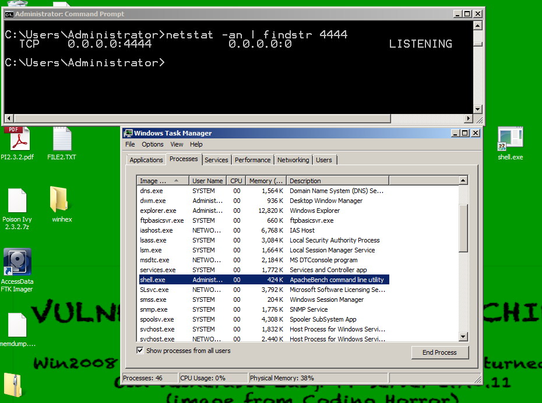Switch to the Users tab
Image resolution: width=542 pixels, height=403 pixels.
(x=324, y=160)
